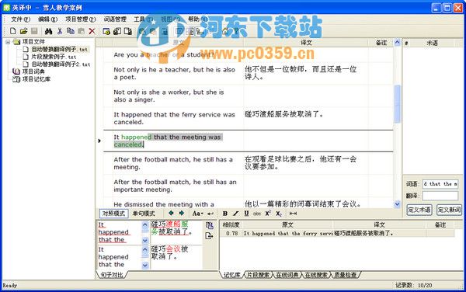Click the Open folder toolbar icon
The width and height of the screenshot is (466, 292).
(x=24, y=31)
